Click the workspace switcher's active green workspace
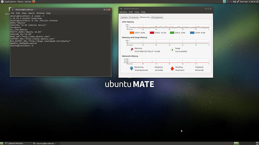 [x=236, y=144]
